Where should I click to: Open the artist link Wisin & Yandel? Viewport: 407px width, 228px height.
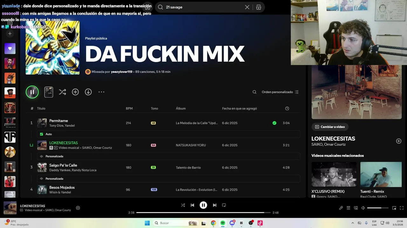click(60, 193)
